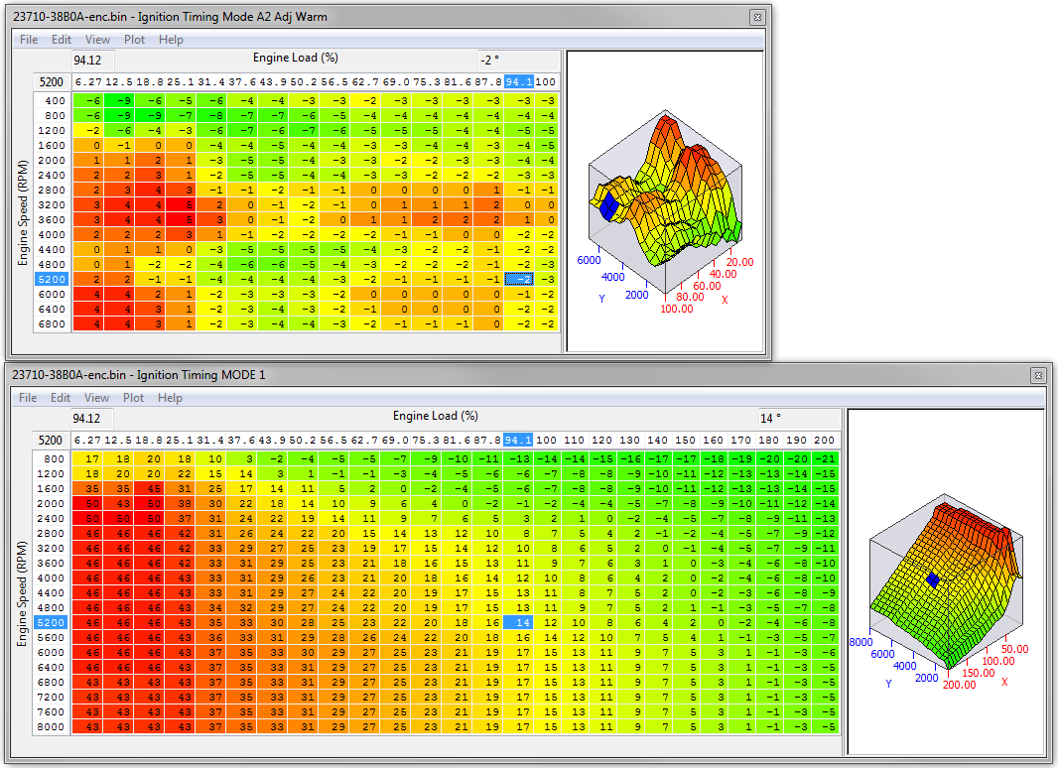
Task: Click blue marker on MODE 1 3D surface plot
Action: coord(933,579)
